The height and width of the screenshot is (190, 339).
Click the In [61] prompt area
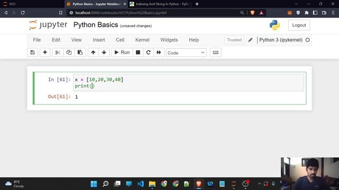(59, 80)
